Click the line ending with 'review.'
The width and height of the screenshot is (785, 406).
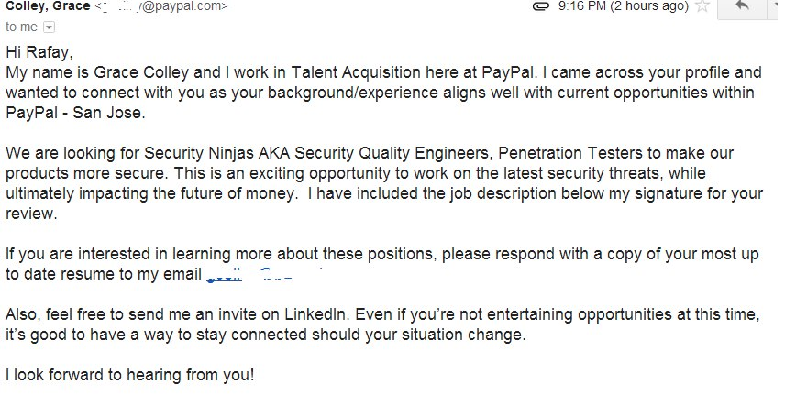click(31, 214)
